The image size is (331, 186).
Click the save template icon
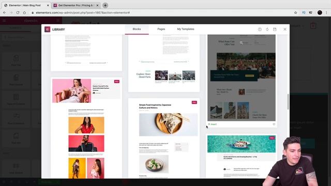(275, 29)
